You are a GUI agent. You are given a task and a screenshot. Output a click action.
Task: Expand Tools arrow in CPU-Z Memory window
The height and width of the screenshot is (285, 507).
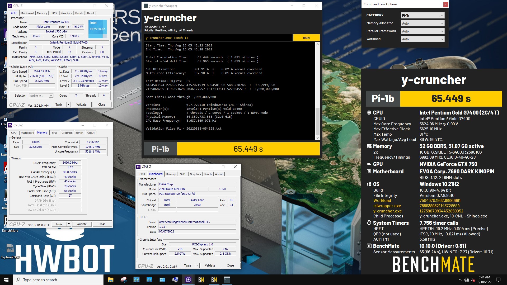tap(69, 224)
